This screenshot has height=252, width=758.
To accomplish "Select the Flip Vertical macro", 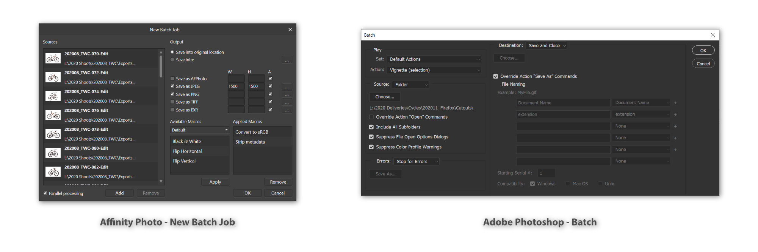I will click(x=200, y=161).
